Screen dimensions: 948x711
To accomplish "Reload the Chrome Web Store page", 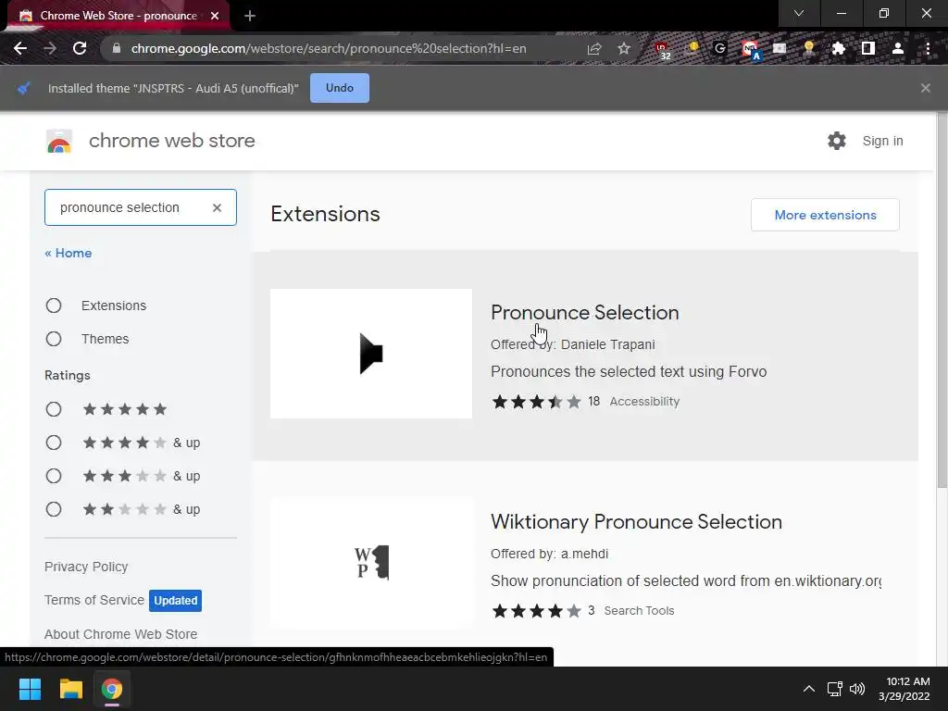I will 80,48.
